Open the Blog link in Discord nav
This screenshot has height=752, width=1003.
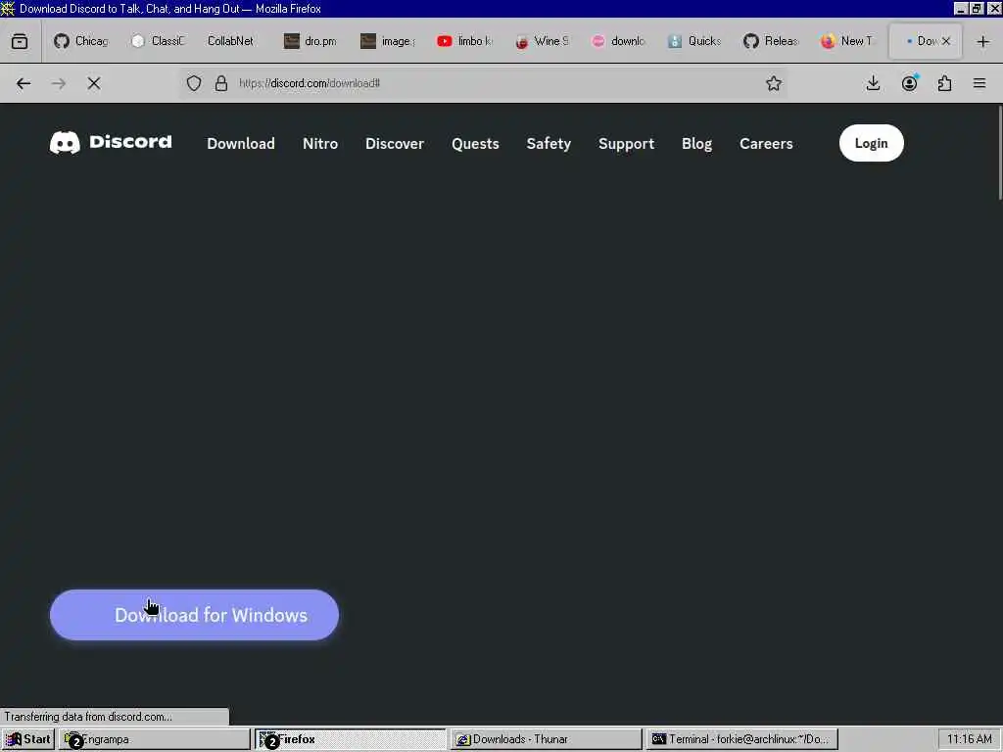click(696, 144)
